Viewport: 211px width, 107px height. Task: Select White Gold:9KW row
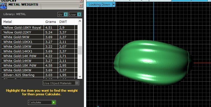pyautogui.click(x=39, y=37)
